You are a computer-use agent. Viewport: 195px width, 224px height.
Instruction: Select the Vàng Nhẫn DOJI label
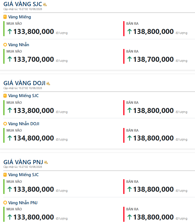(x=24, y=124)
